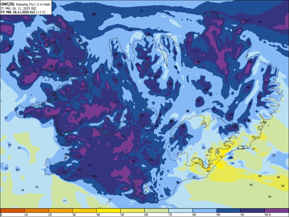Click the humidity value '81' on the map
Image resolution: width=289 pixels, height=217 pixels.
[x=19, y=148]
